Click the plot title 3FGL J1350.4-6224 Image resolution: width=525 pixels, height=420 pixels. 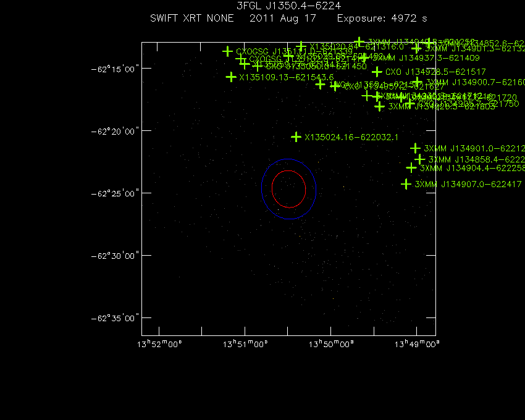288,6
